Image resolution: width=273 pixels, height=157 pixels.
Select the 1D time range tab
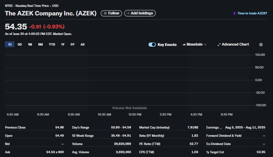10,45
